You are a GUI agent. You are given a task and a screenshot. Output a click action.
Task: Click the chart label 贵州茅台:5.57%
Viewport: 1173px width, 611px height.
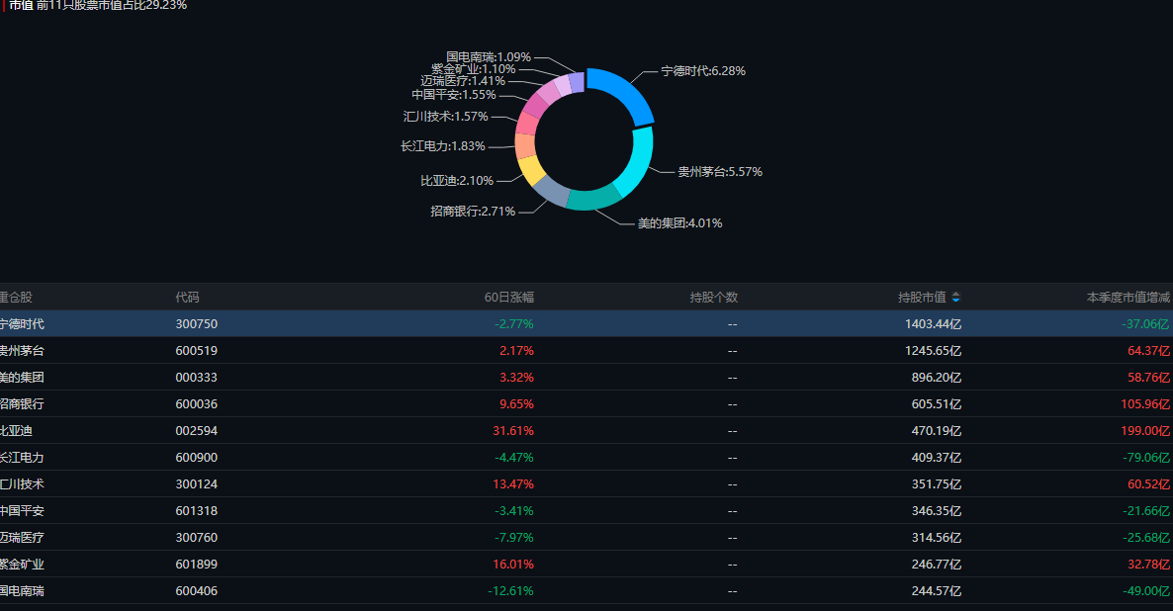720,172
